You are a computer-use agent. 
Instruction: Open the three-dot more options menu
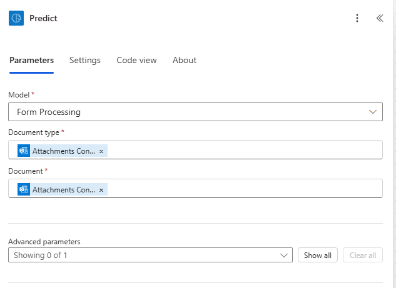[357, 18]
